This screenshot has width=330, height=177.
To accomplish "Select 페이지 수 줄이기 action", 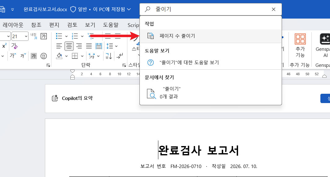I will [x=210, y=36].
